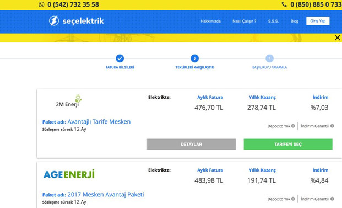
Task: Click Yıllık Kazanç header in 2M Enerji card
Action: (262, 98)
